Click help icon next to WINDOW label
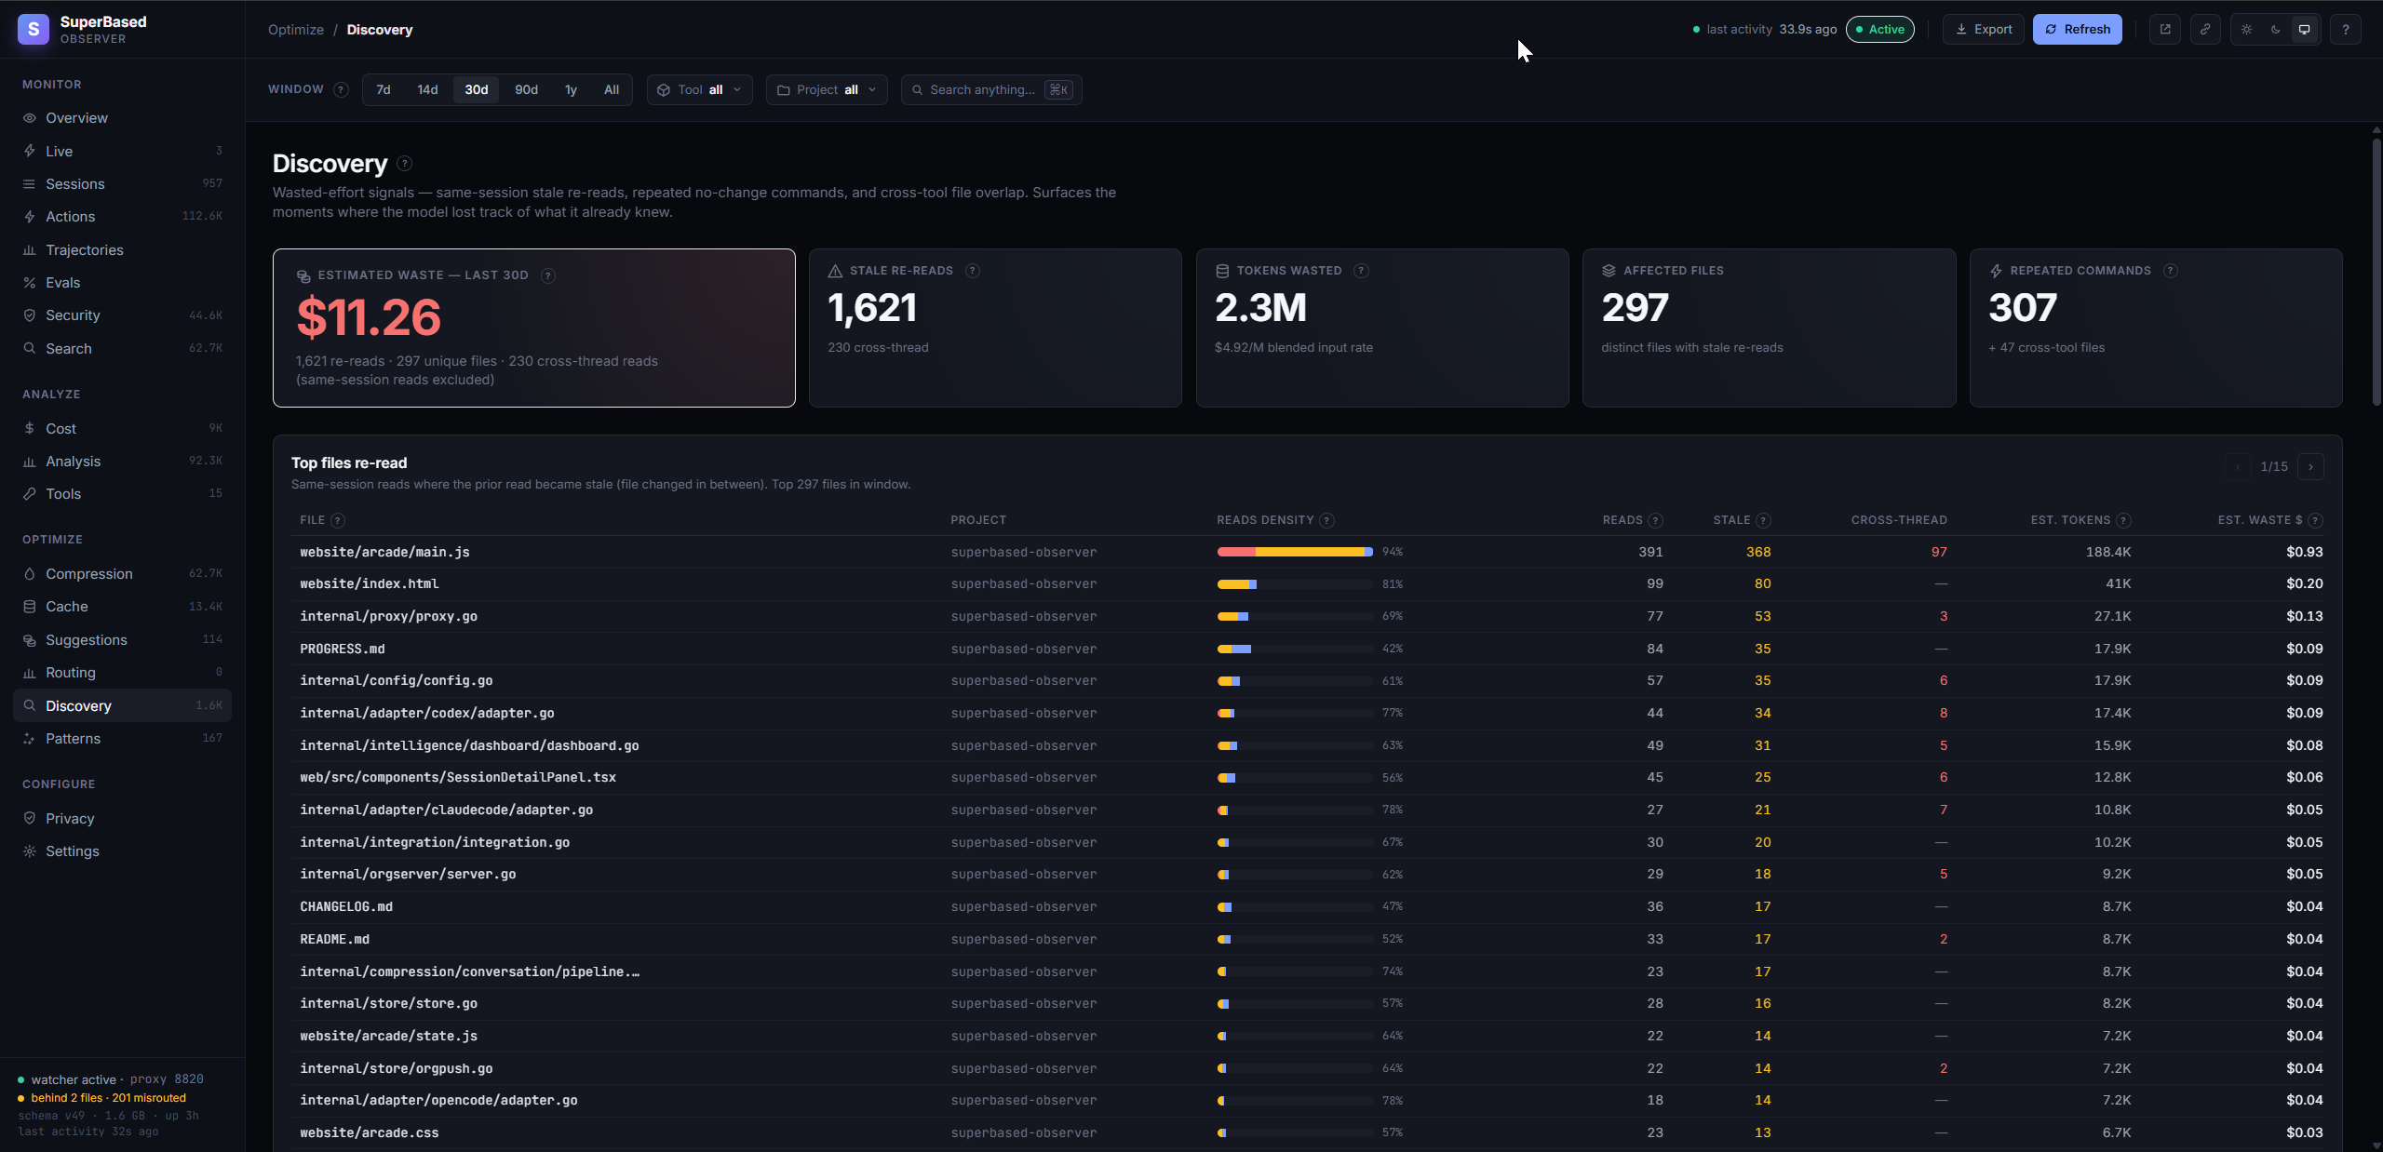This screenshot has height=1152, width=2383. [x=342, y=89]
